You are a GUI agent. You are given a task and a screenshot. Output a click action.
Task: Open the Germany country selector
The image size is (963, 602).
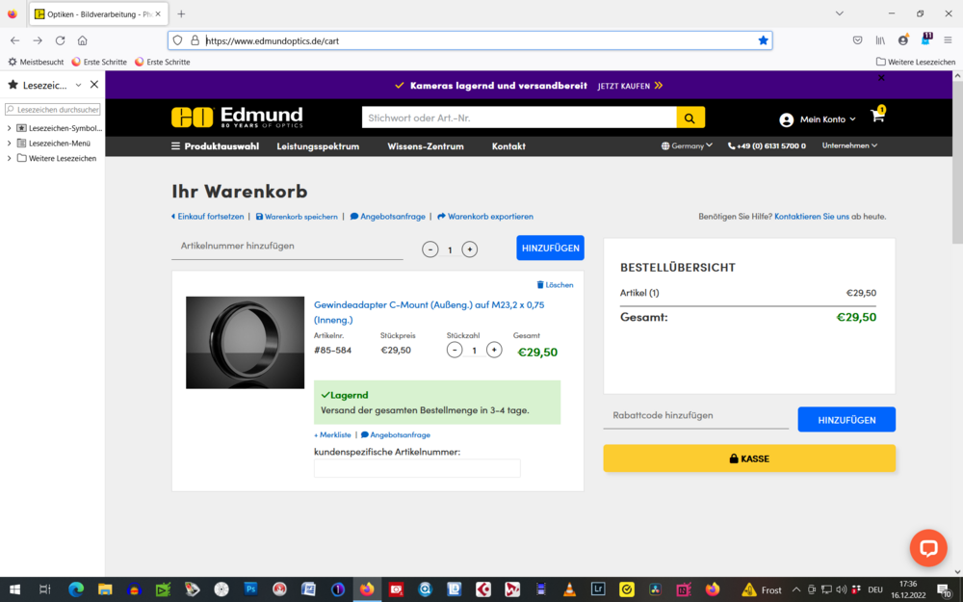(x=687, y=146)
